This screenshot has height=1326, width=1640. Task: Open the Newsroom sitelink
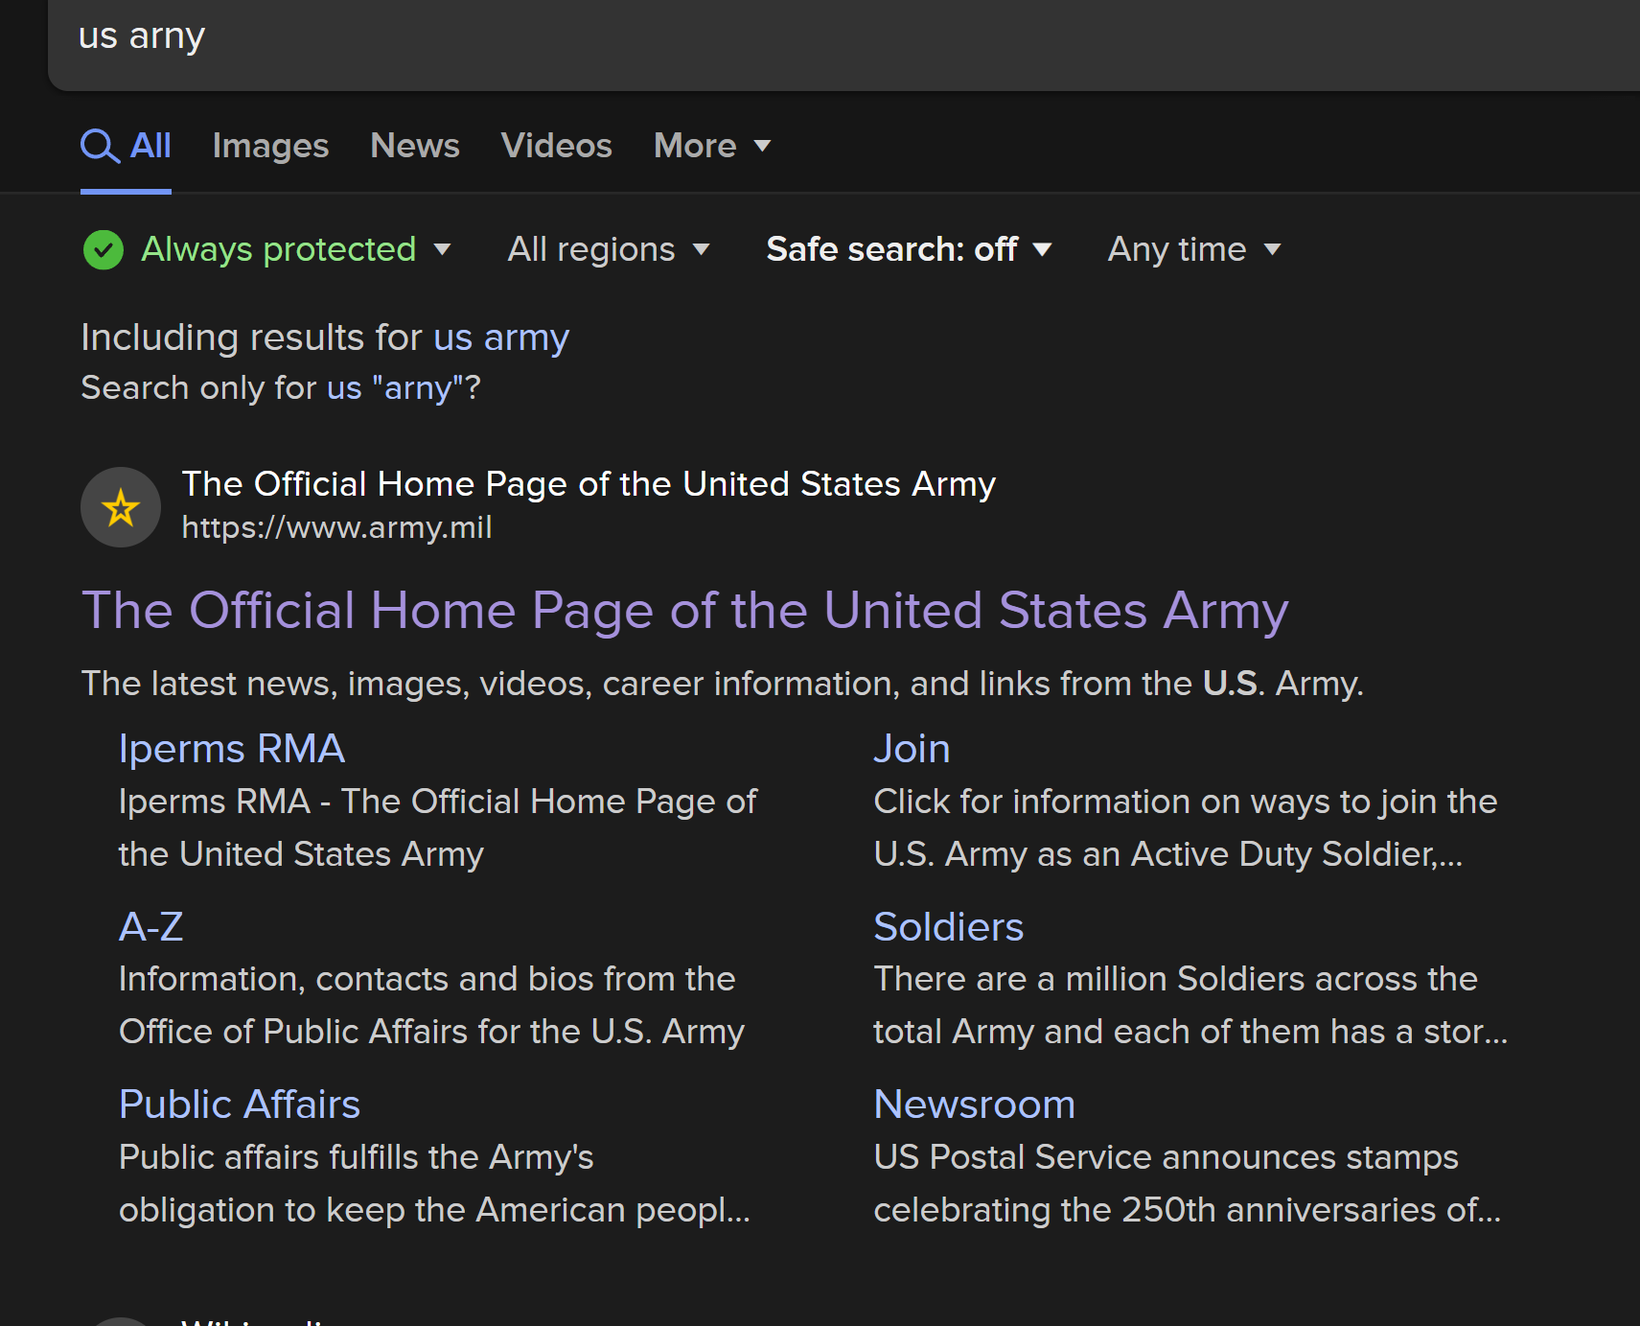[974, 1105]
